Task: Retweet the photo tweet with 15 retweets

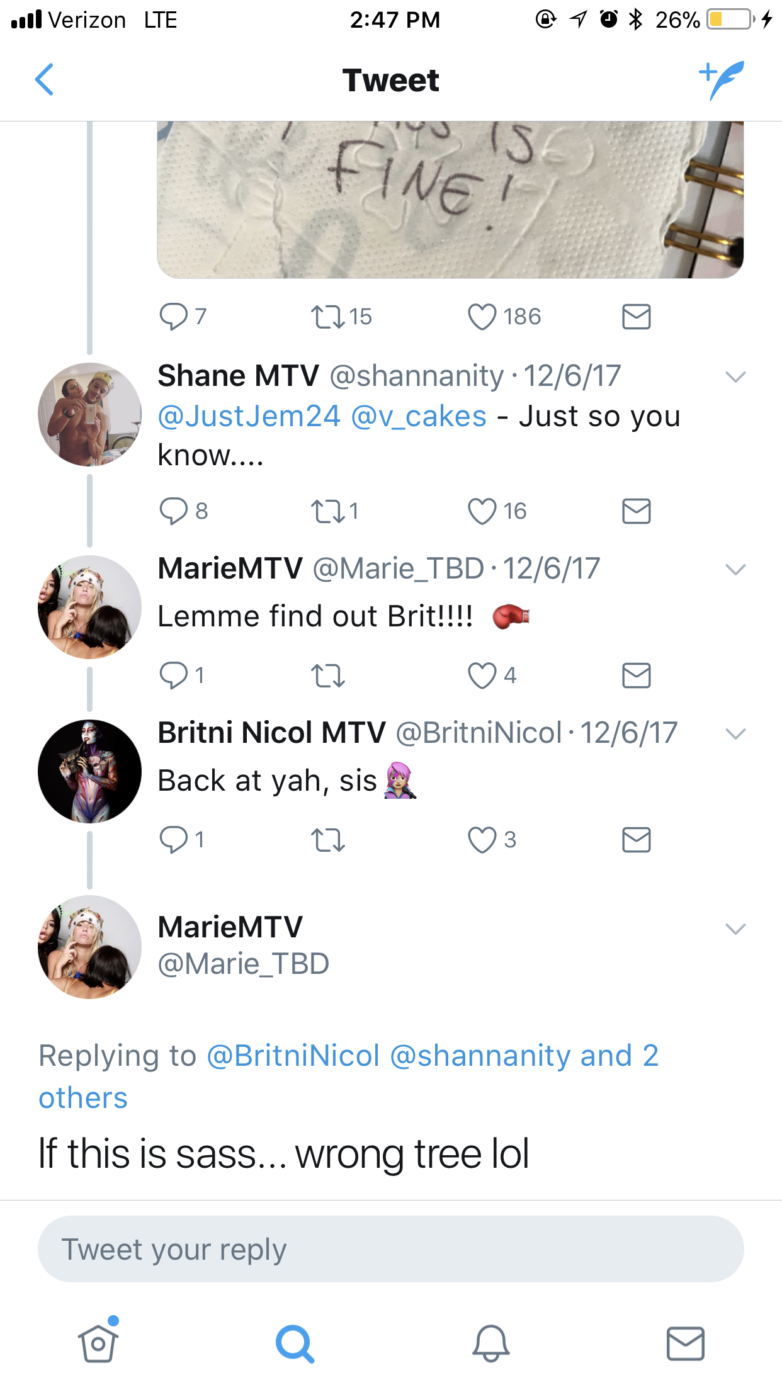Action: [327, 317]
